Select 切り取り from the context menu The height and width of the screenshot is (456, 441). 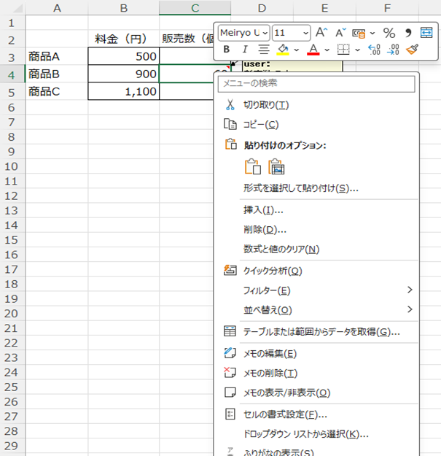pos(266,105)
